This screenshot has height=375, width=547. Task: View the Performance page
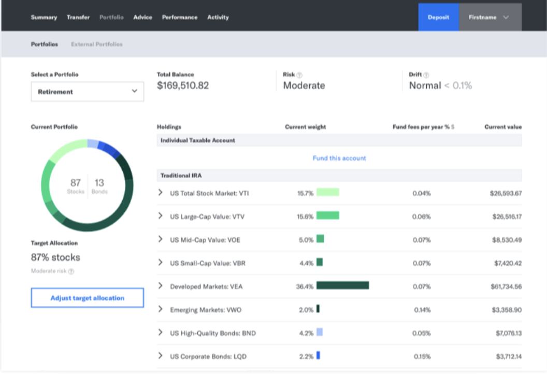point(180,17)
